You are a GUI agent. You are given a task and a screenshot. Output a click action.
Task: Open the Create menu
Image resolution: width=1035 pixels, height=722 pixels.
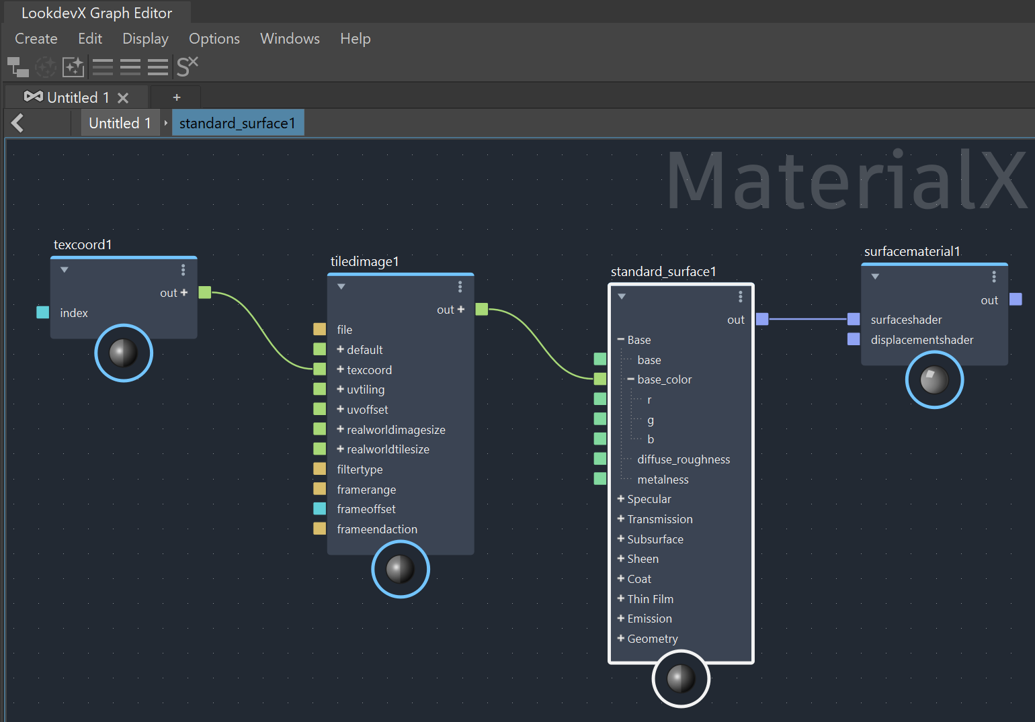point(36,39)
